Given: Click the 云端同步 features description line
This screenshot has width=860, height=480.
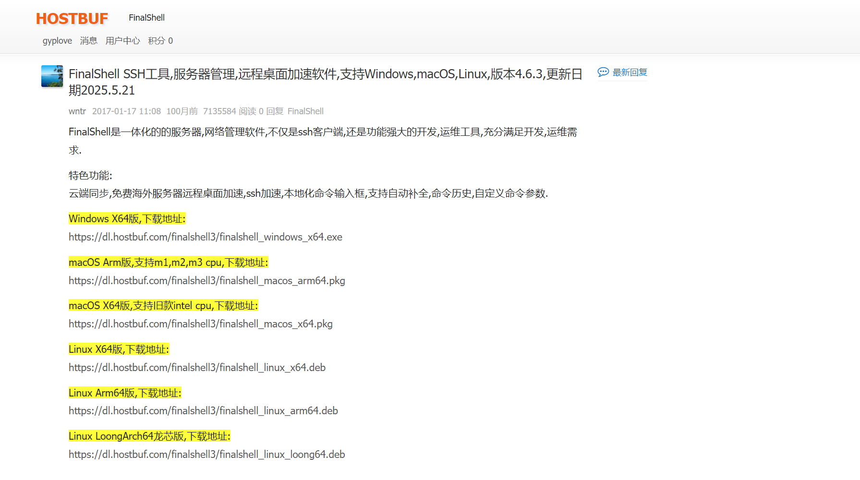Looking at the screenshot, I should click(308, 193).
